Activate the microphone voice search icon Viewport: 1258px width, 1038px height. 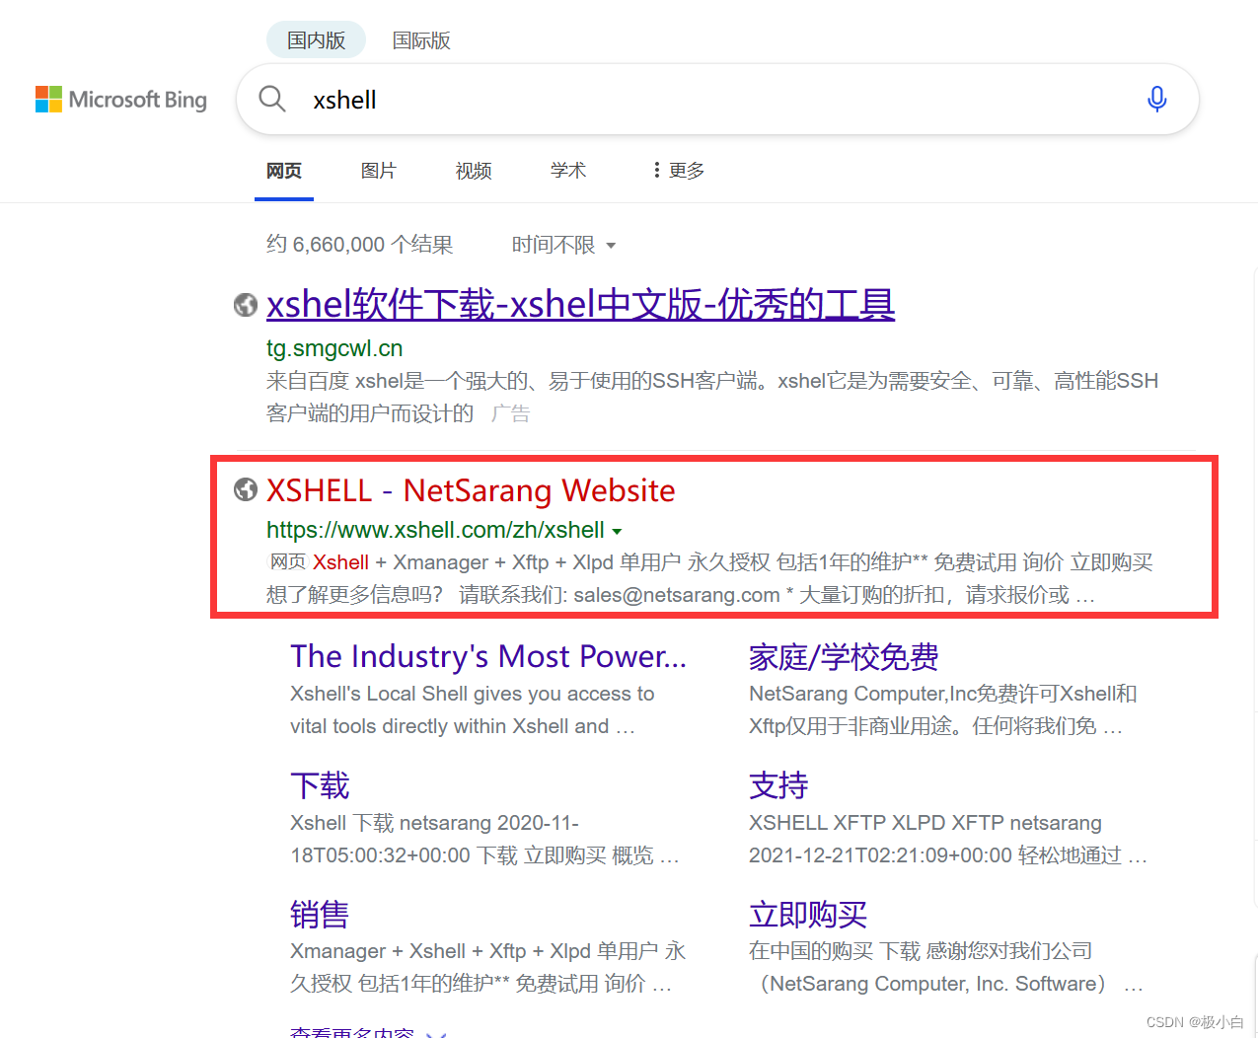click(x=1157, y=99)
